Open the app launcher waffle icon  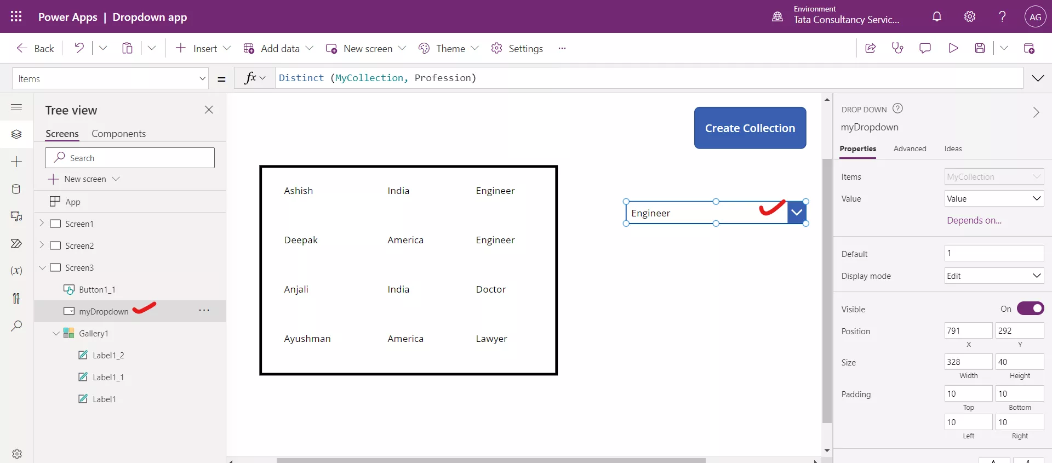pyautogui.click(x=16, y=16)
